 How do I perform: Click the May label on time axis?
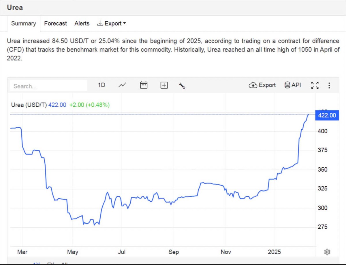[x=73, y=252]
